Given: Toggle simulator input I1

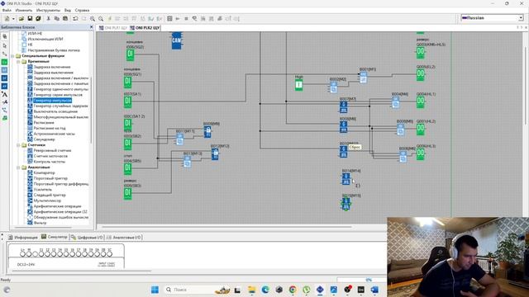Looking at the screenshot, I should click(x=41, y=254).
